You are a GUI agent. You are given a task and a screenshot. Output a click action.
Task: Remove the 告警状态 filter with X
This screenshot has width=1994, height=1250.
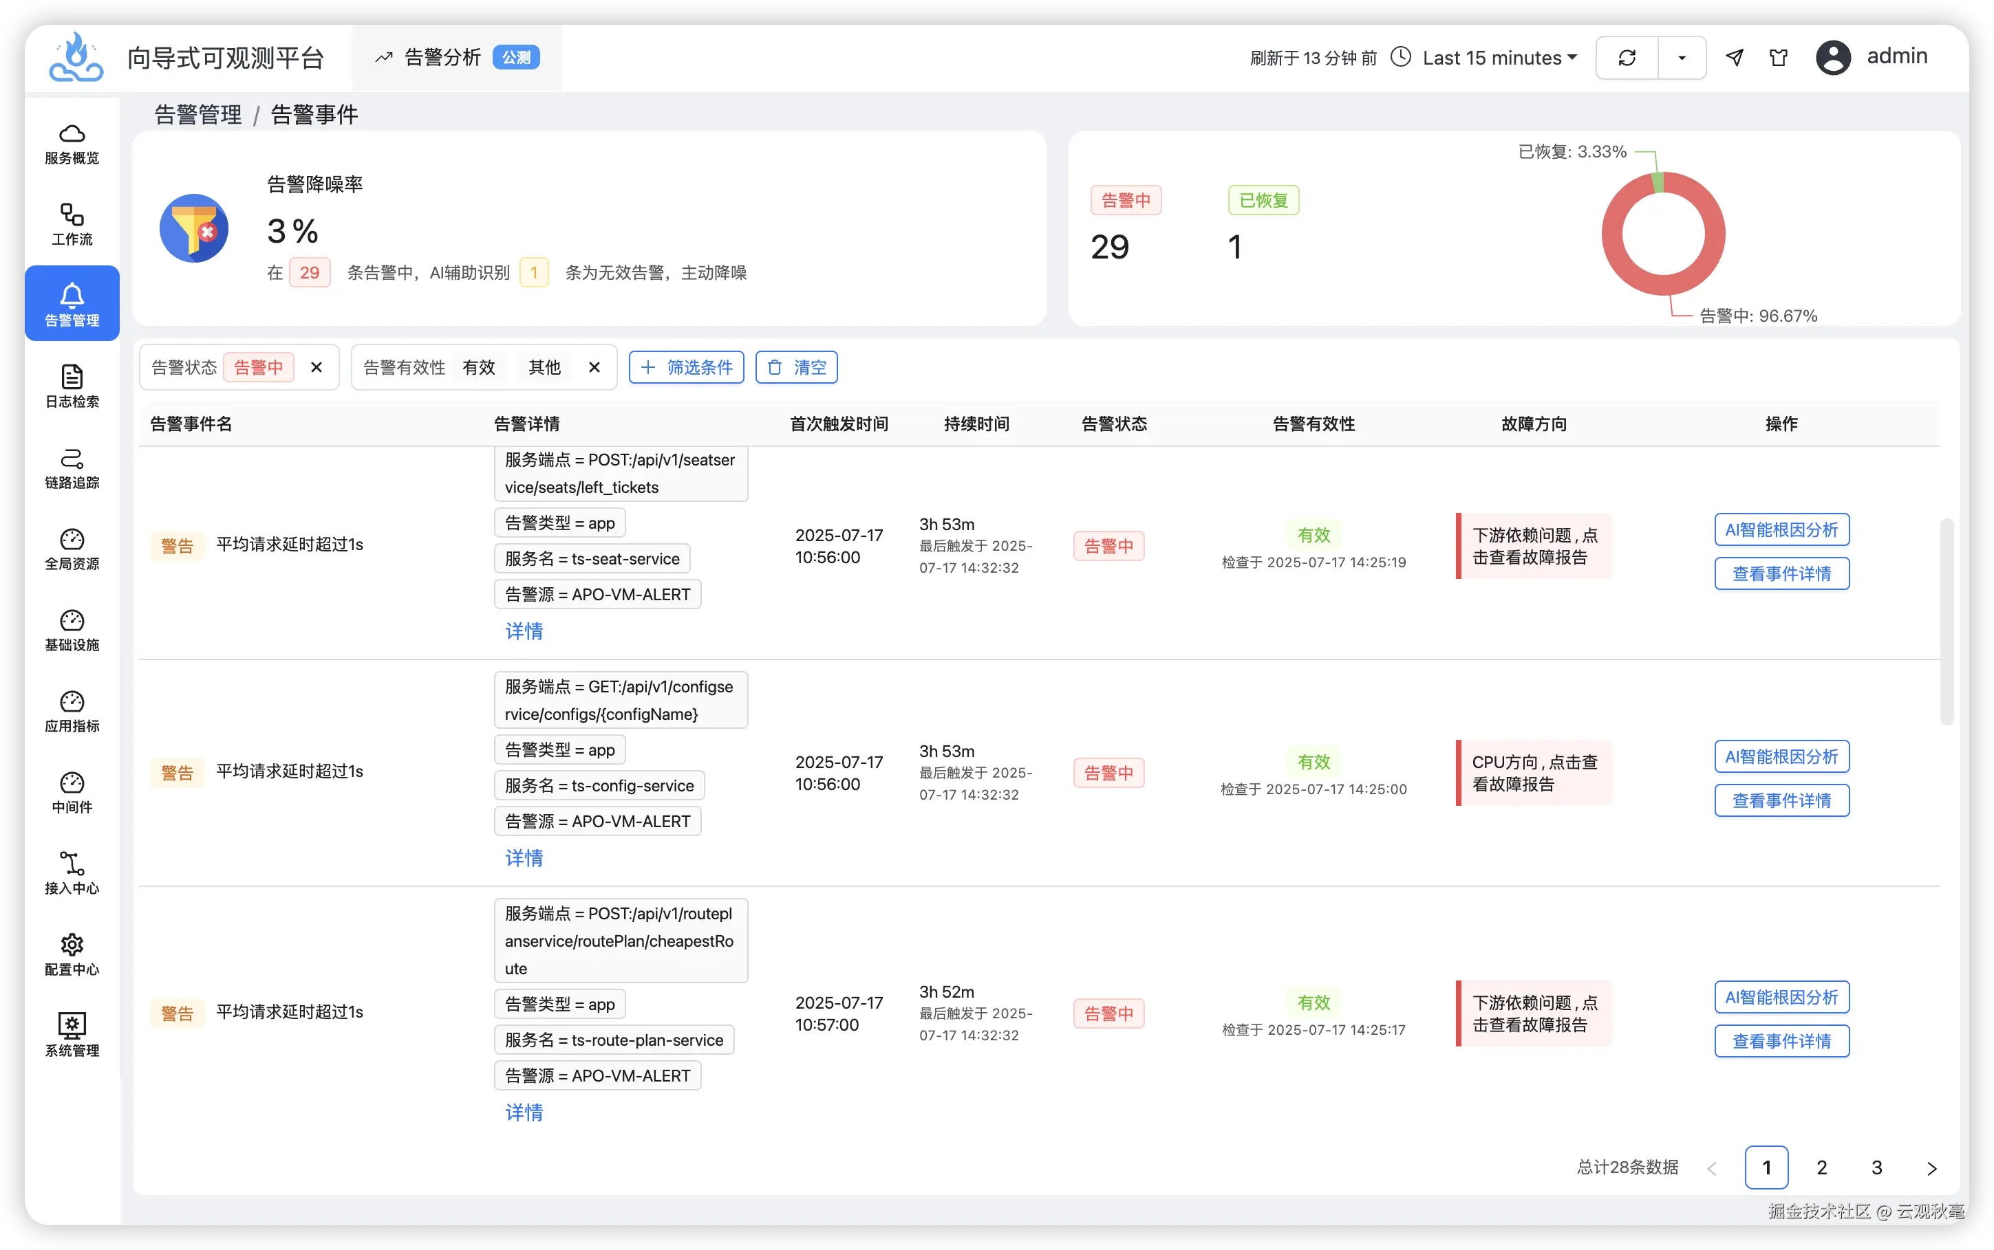pos(316,367)
